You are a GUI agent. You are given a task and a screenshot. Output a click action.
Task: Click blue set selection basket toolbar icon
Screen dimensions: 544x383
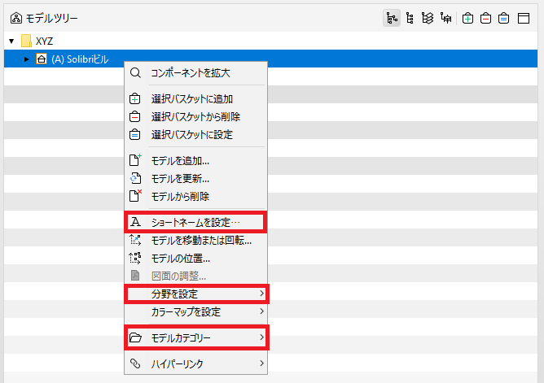[x=504, y=18]
